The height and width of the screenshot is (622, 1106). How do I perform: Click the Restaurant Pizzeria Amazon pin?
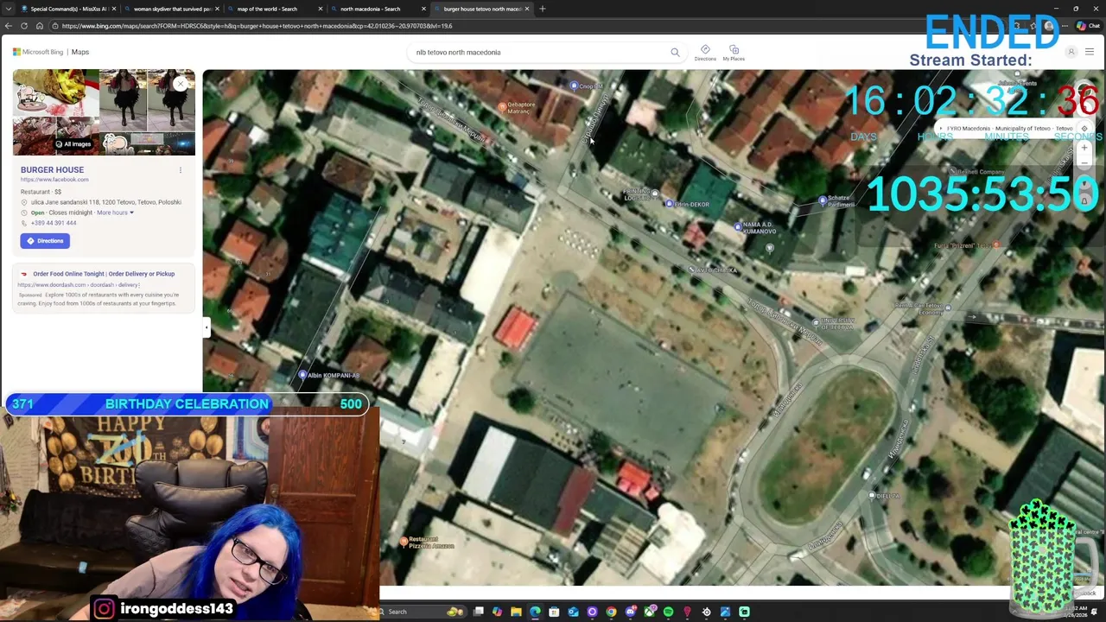tap(404, 542)
